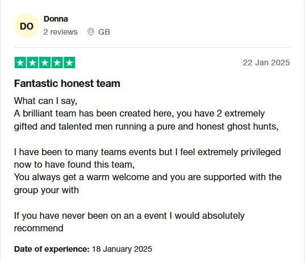Image resolution: width=305 pixels, height=262 pixels.
Task: Open the 22 Jan 2025 review date
Action: tap(266, 63)
